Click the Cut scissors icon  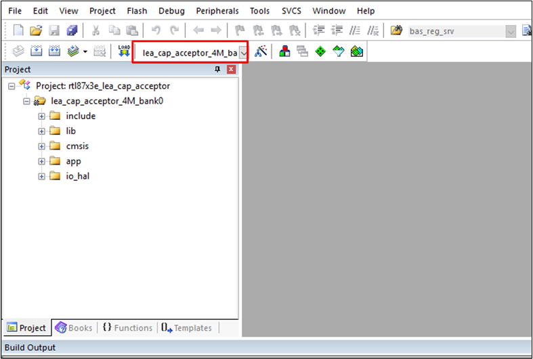[x=96, y=30]
